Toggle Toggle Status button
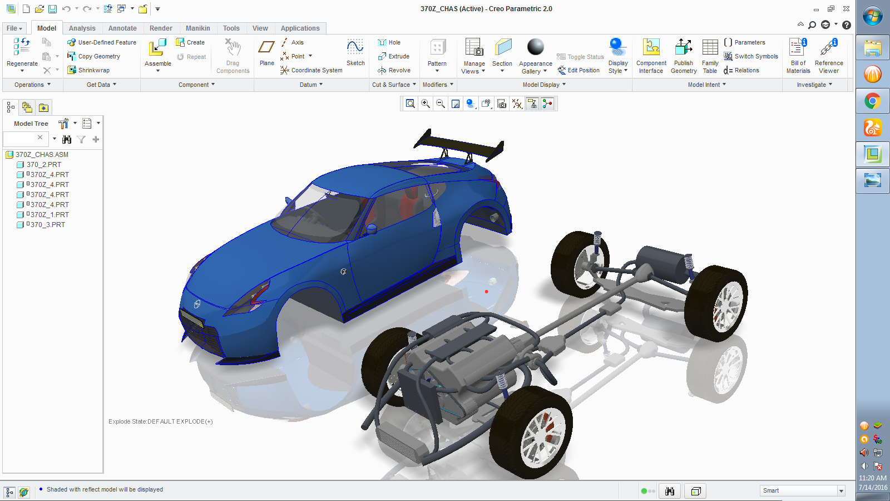The width and height of the screenshot is (890, 501). click(580, 57)
